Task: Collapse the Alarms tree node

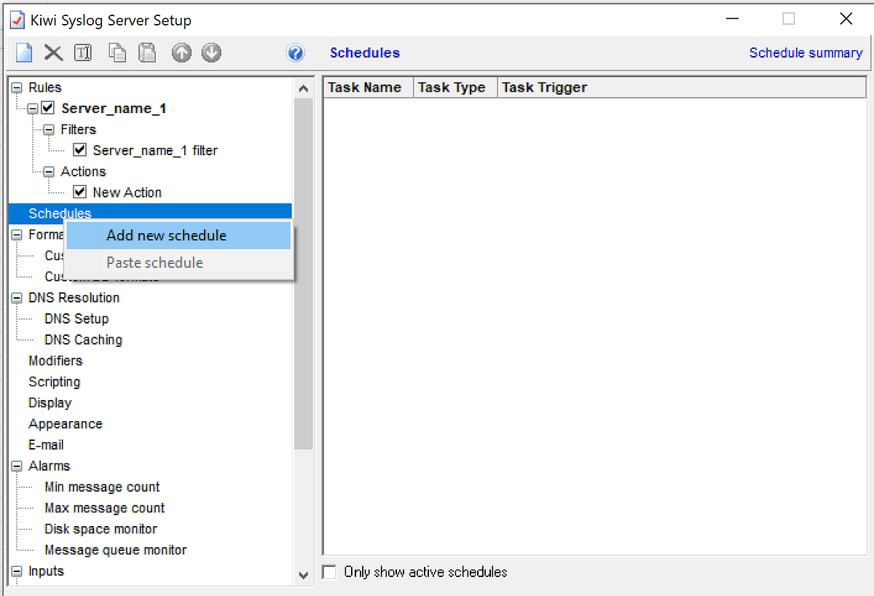Action: pyautogui.click(x=15, y=466)
